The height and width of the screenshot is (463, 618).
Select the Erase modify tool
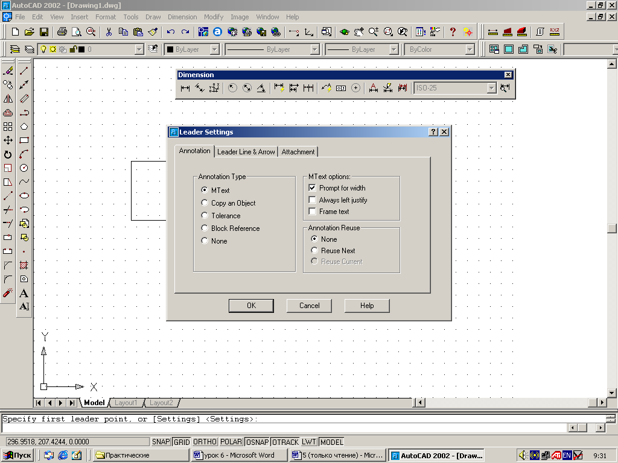point(8,71)
